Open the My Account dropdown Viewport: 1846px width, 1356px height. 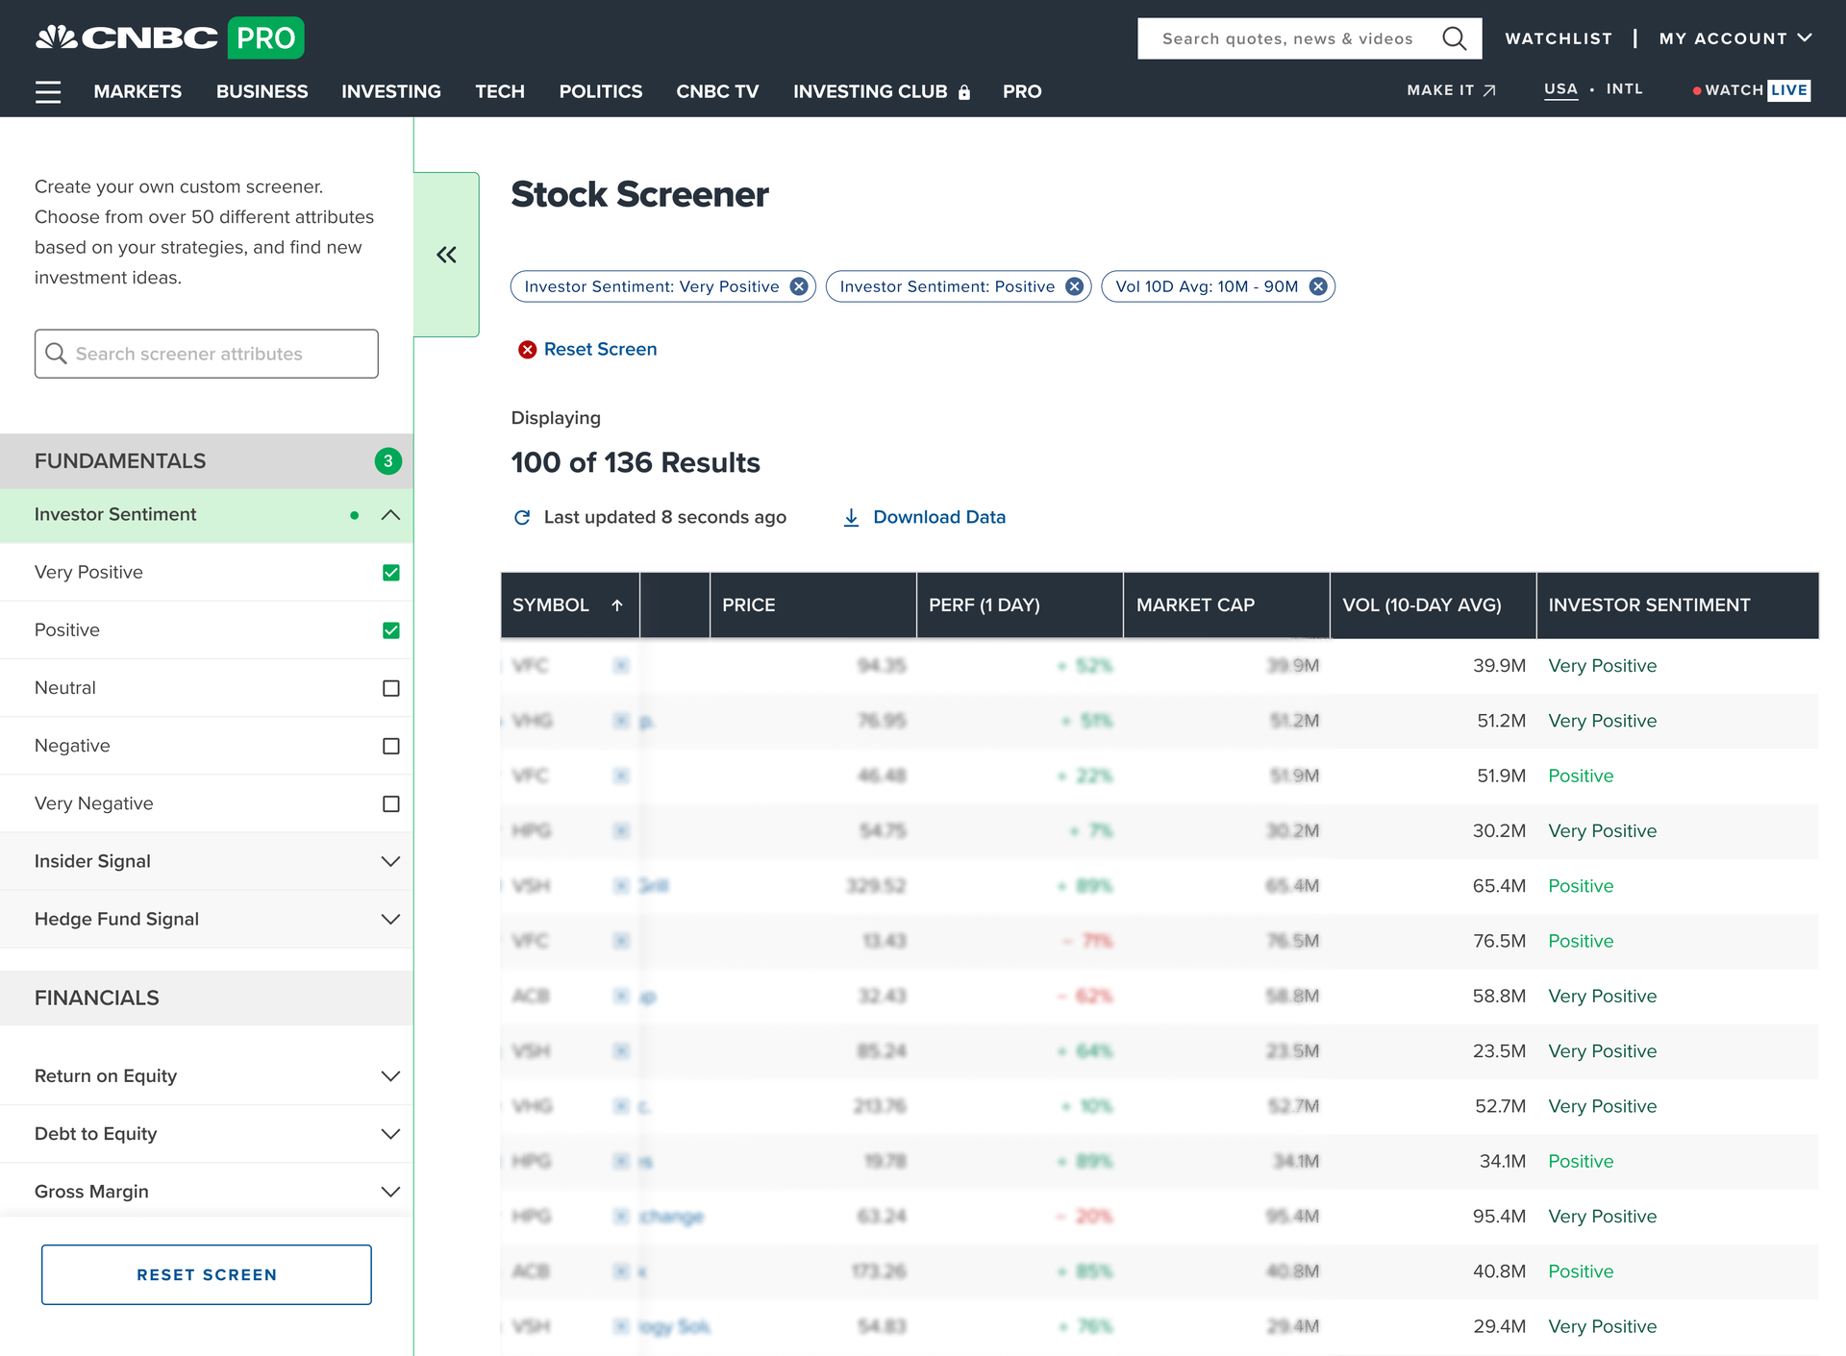(1735, 38)
